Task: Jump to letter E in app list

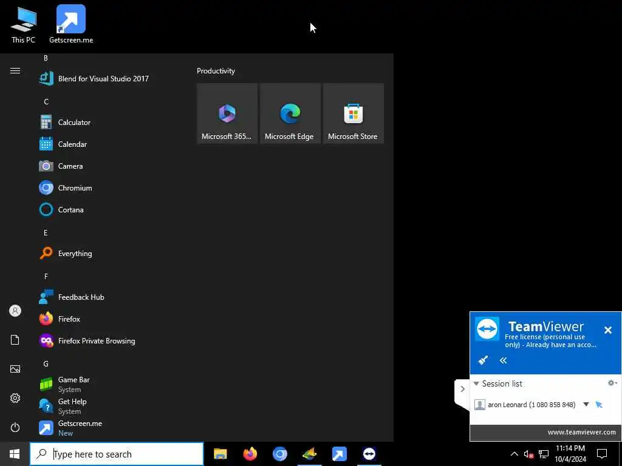Action: tap(46, 232)
